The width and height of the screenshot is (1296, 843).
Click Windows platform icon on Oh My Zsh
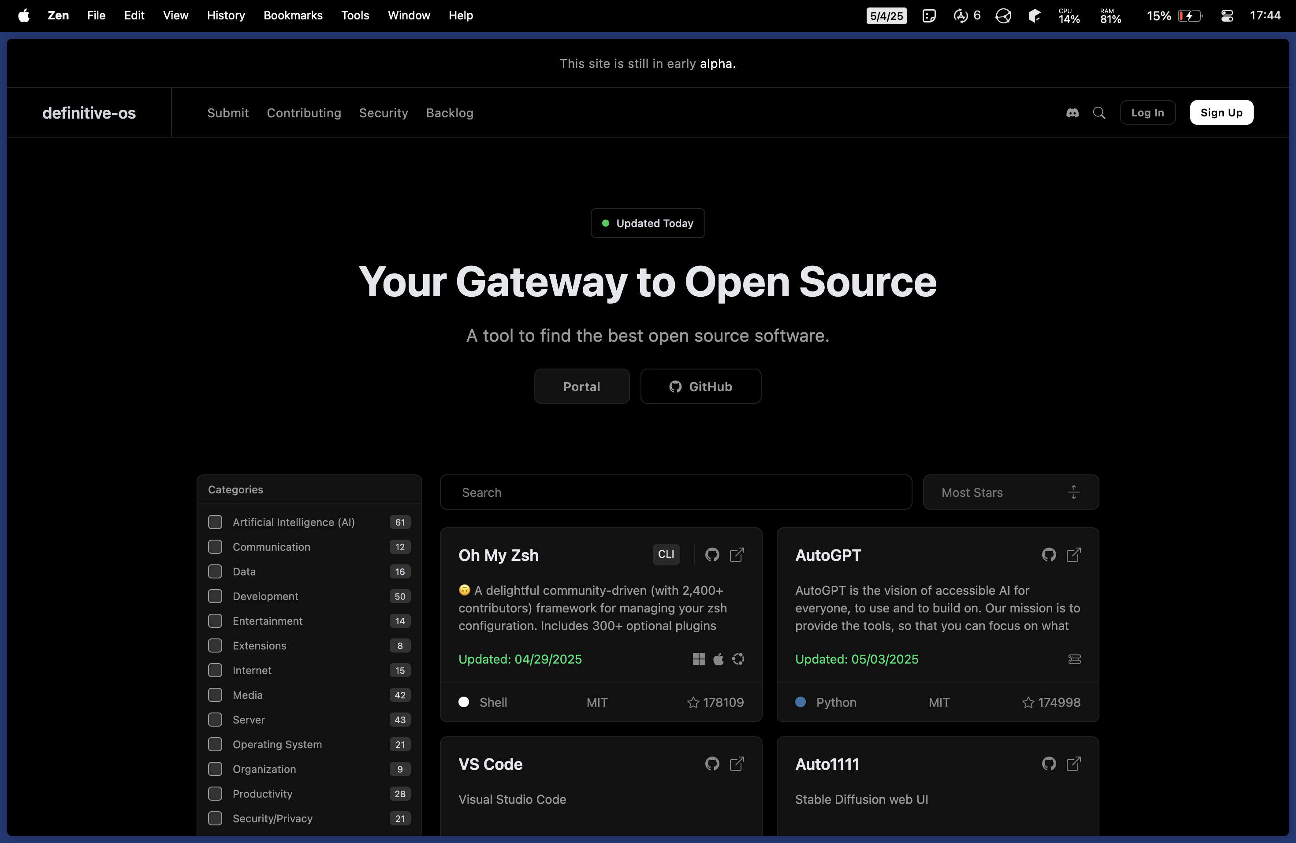tap(699, 659)
